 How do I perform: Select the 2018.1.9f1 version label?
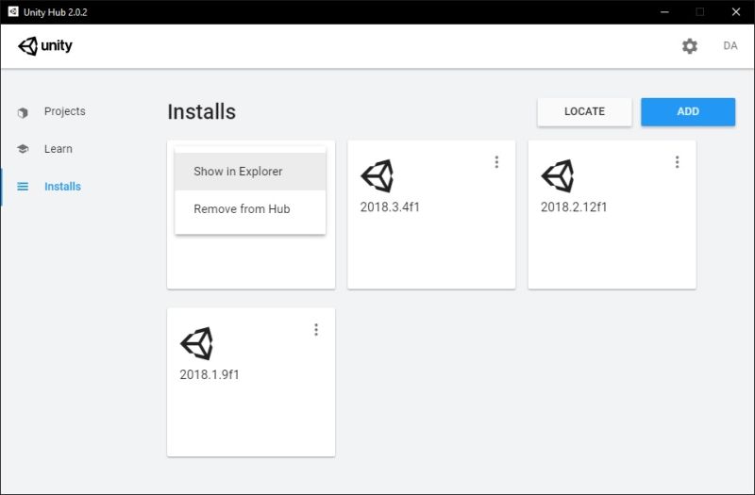pyautogui.click(x=210, y=374)
